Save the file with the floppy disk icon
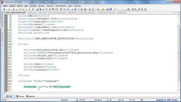Image resolution: width=181 pixels, height=102 pixels. tap(107, 9)
